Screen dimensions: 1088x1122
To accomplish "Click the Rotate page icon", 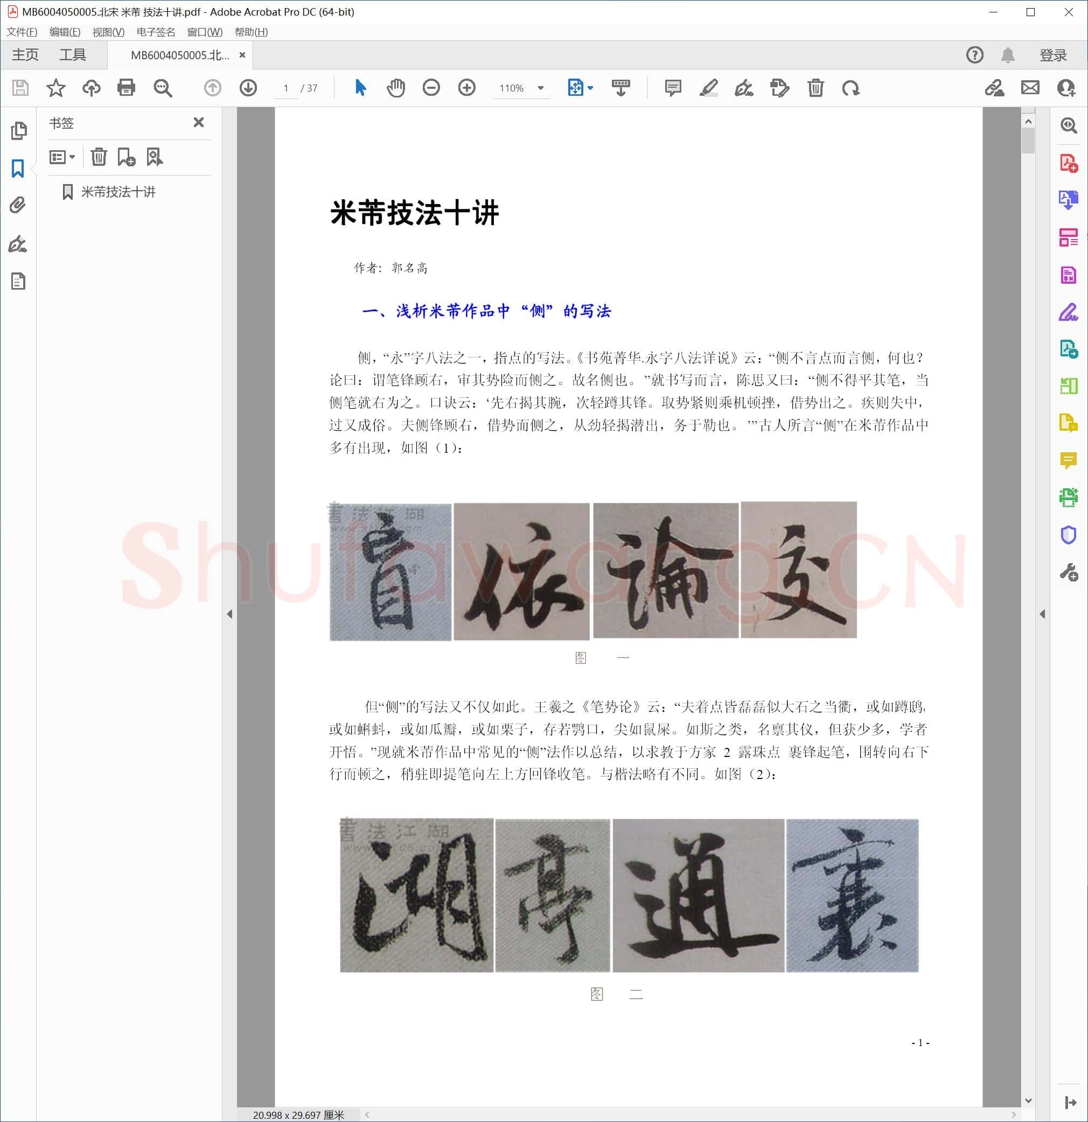I will click(x=851, y=88).
